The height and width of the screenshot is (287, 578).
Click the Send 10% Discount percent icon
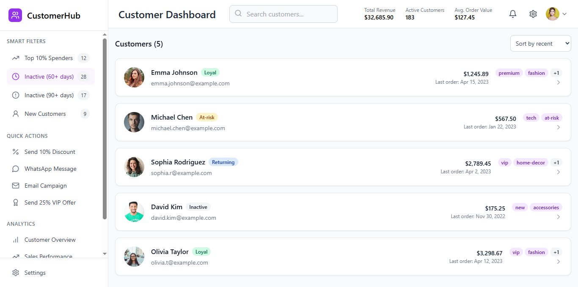pos(16,152)
